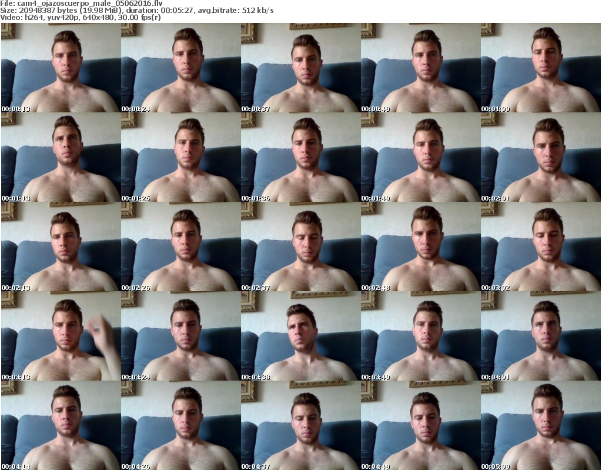Select the thumbnail stamped 00:01:00
Screen dimensions: 602x470
click(541, 68)
